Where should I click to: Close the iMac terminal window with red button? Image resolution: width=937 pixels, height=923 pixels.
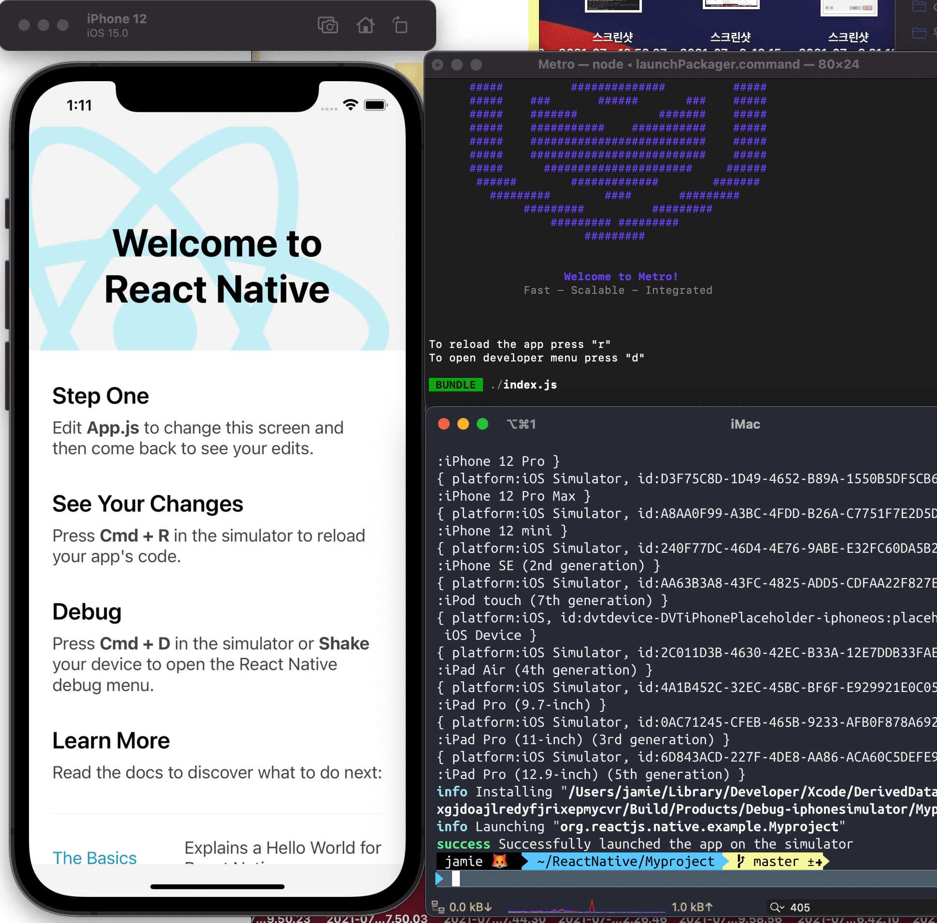coord(443,424)
